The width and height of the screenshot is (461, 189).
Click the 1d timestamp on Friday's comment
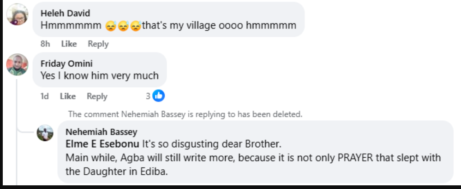point(45,96)
